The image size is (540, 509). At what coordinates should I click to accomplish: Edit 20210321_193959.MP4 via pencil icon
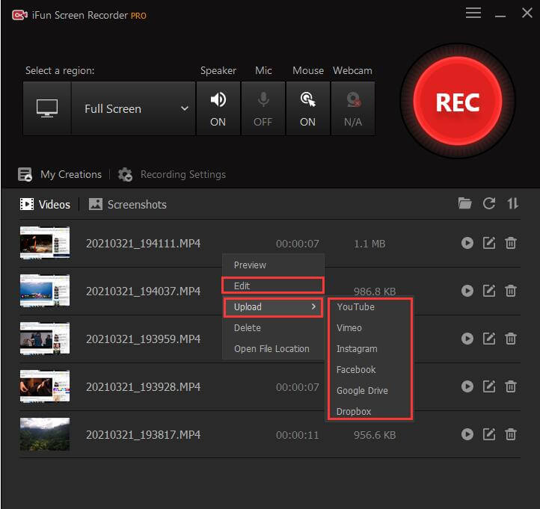[x=488, y=339]
